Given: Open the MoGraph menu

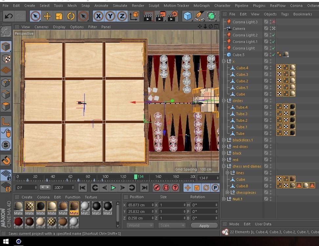Looking at the screenshot, I should coord(202,6).
